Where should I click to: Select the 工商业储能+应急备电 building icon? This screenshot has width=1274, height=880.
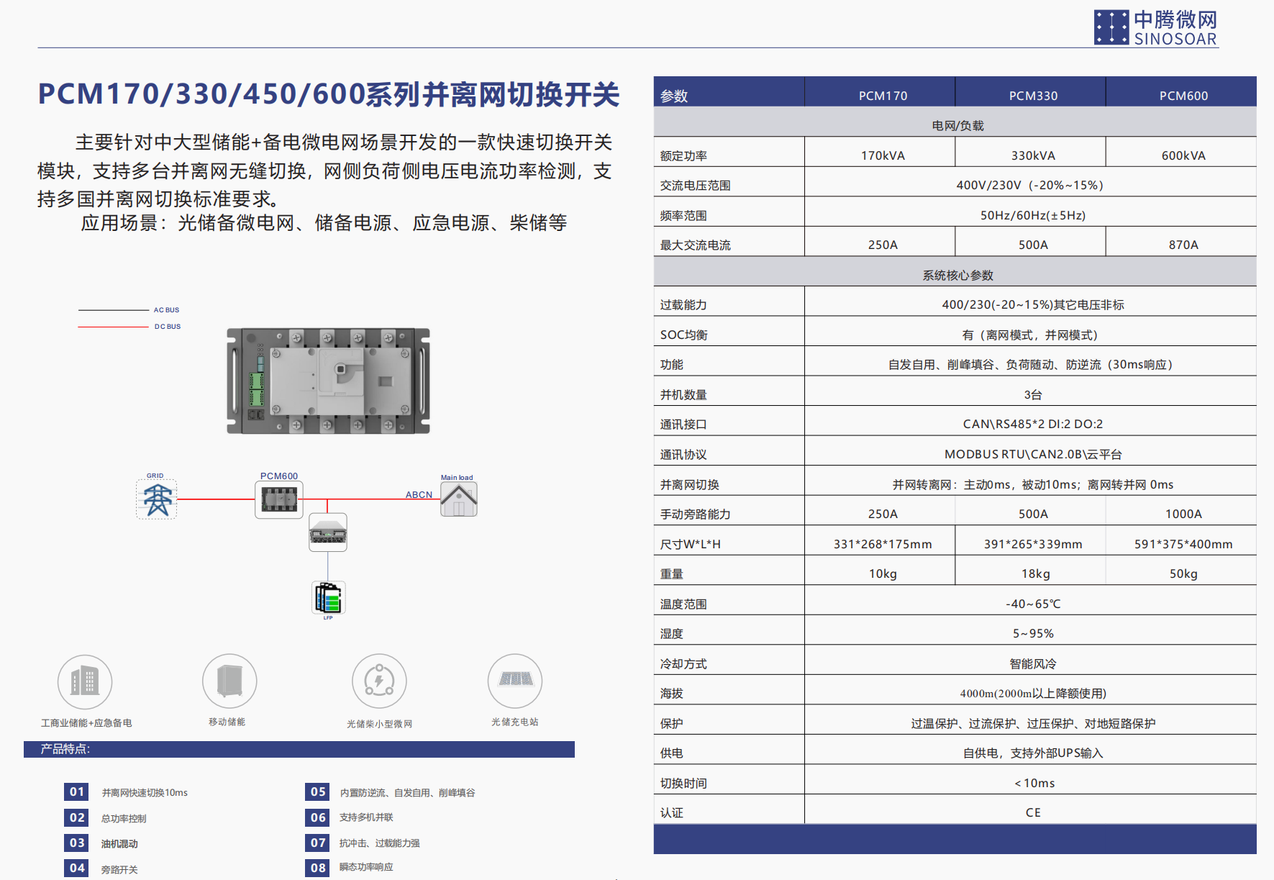tap(85, 681)
